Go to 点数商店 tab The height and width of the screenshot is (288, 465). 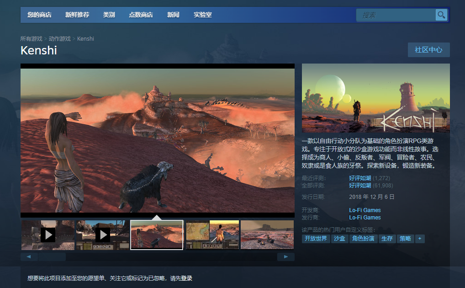(141, 15)
